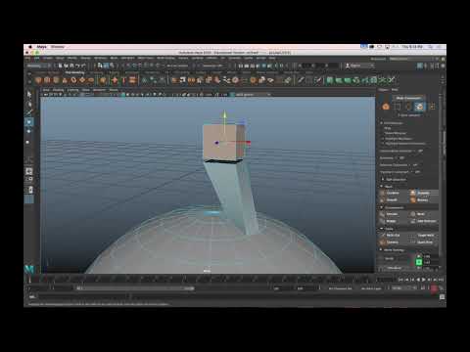Viewport: 470px width, 352px height.
Task: Create a polygon cube from the shelf
Action: pyautogui.click(x=47, y=80)
